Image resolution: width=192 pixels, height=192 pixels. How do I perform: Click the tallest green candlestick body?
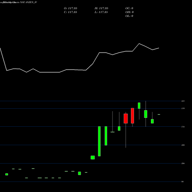tap(99, 141)
